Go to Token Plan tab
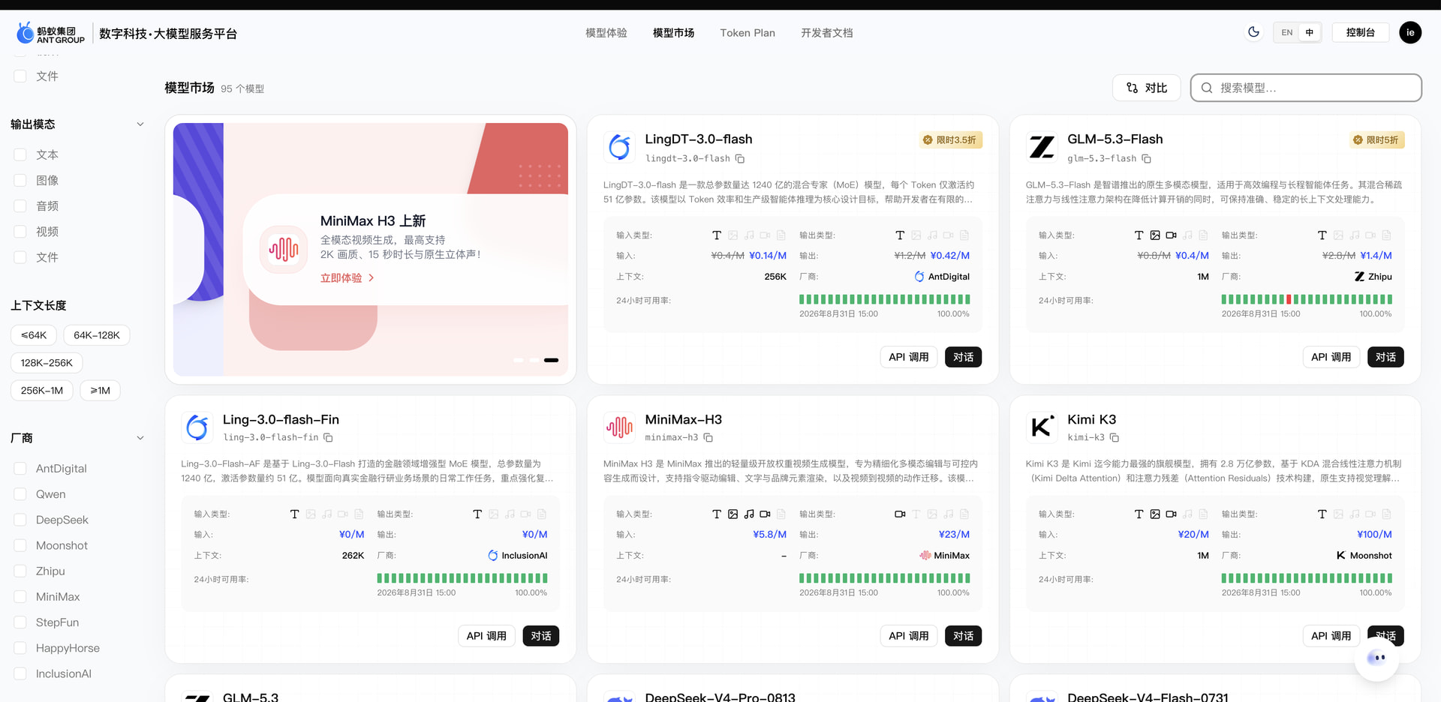The image size is (1441, 702). tap(748, 33)
